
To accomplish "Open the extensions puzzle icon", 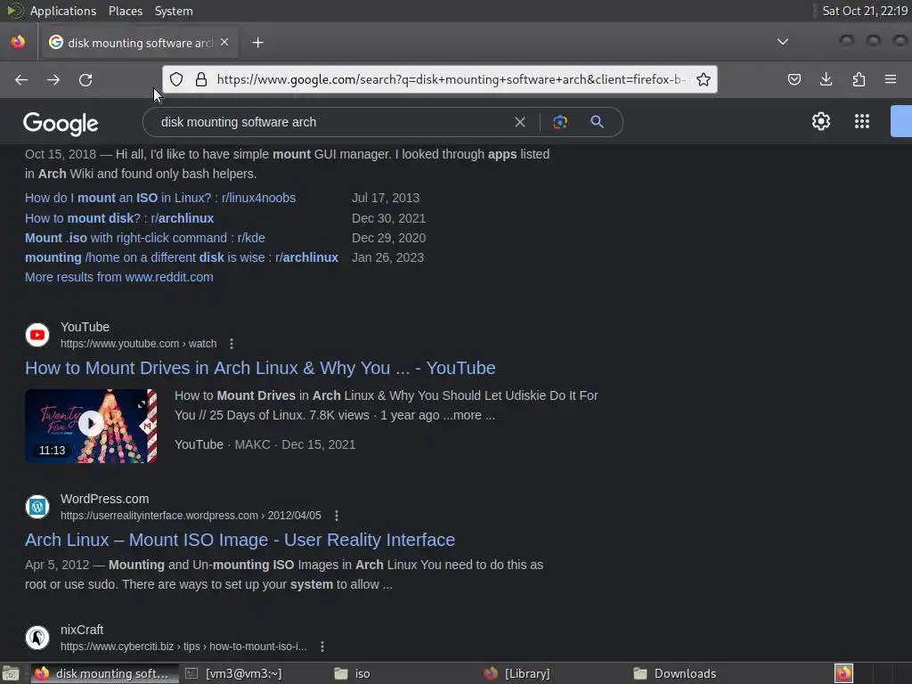I will 859,79.
